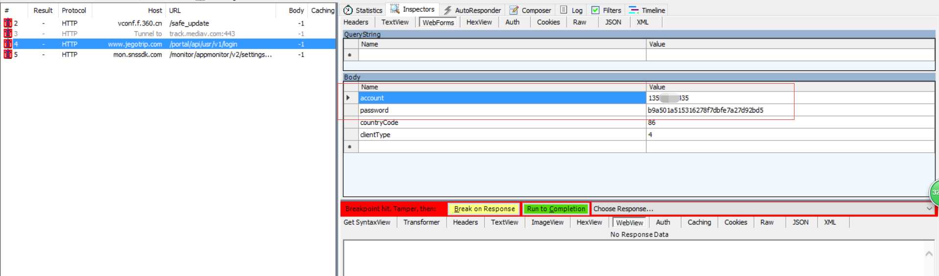Click breakpoint icon of session 3

pyautogui.click(x=8, y=33)
